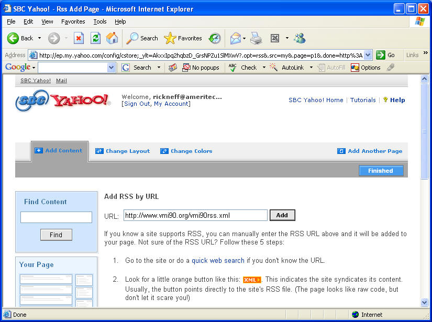Screen dimensions: 432x322
Task: Open the Edit button dropdown arrow
Action: pyautogui.click(x=287, y=38)
